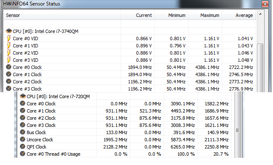This screenshot has width=273, height=165.
Task: Click the lightning icon for Core #1 VID
Action: (x=9, y=45)
